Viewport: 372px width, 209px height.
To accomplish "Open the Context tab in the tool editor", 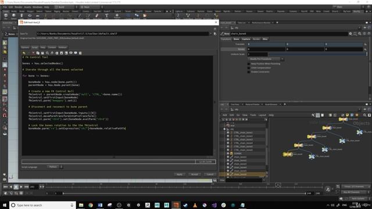I will click(52, 48).
